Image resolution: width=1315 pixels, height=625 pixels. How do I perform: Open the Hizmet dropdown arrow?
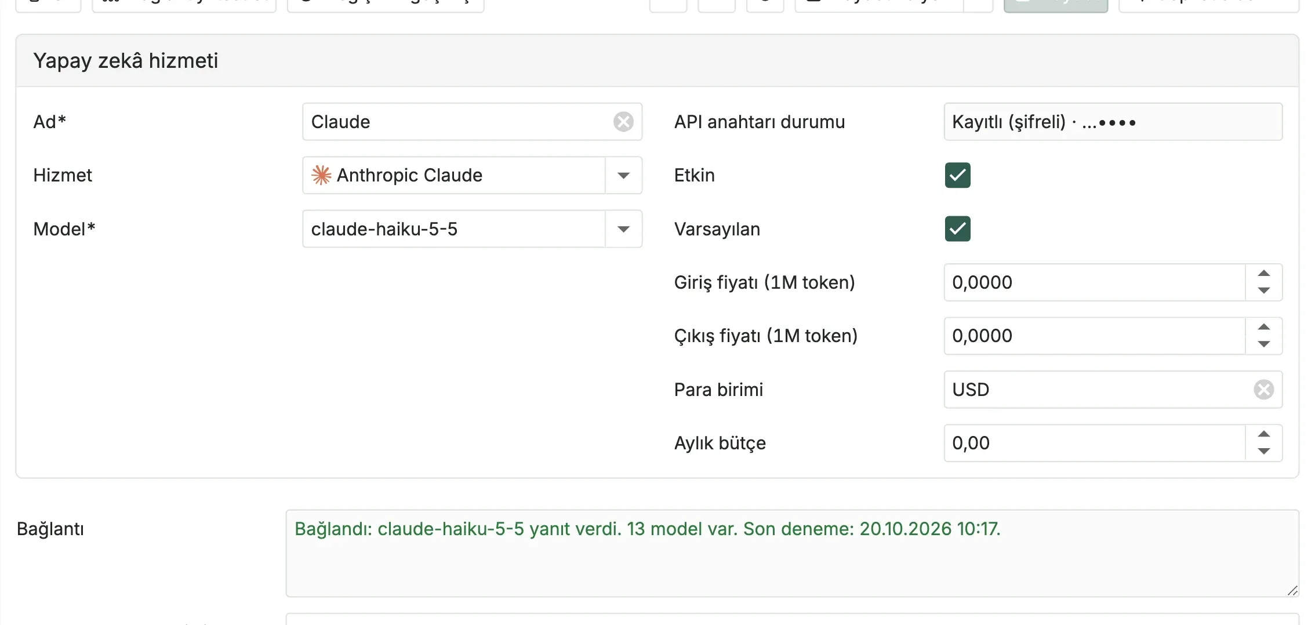(x=623, y=175)
